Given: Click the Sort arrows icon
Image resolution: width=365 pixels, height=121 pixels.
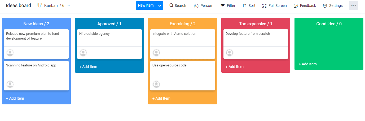Looking at the screenshot, I should (x=244, y=6).
